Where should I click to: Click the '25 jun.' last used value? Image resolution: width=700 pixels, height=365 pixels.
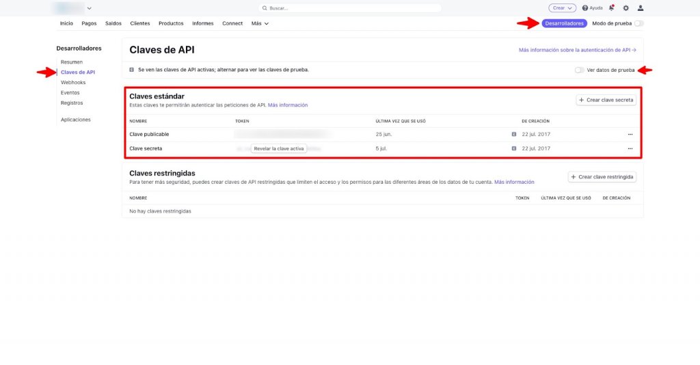[383, 134]
